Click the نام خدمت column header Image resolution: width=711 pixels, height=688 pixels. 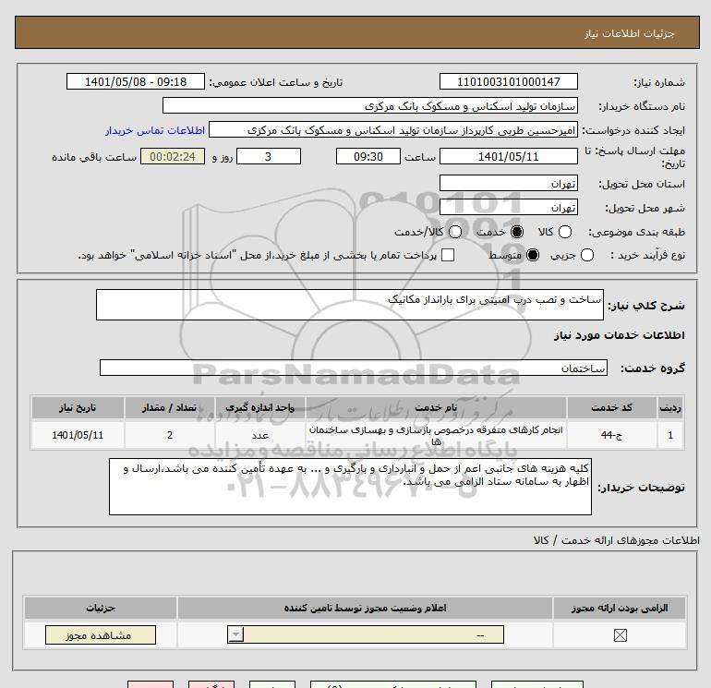tap(436, 407)
